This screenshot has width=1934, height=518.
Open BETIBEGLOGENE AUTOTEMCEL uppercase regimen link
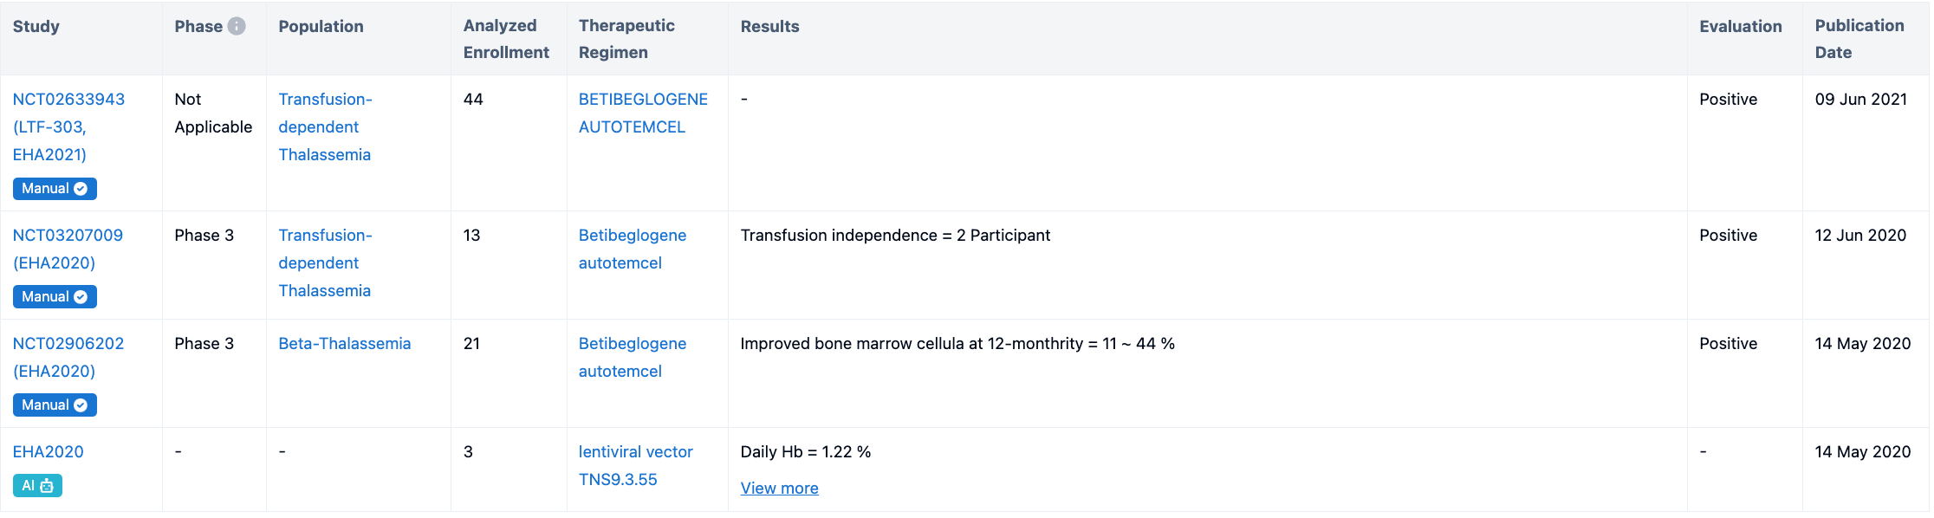643,113
